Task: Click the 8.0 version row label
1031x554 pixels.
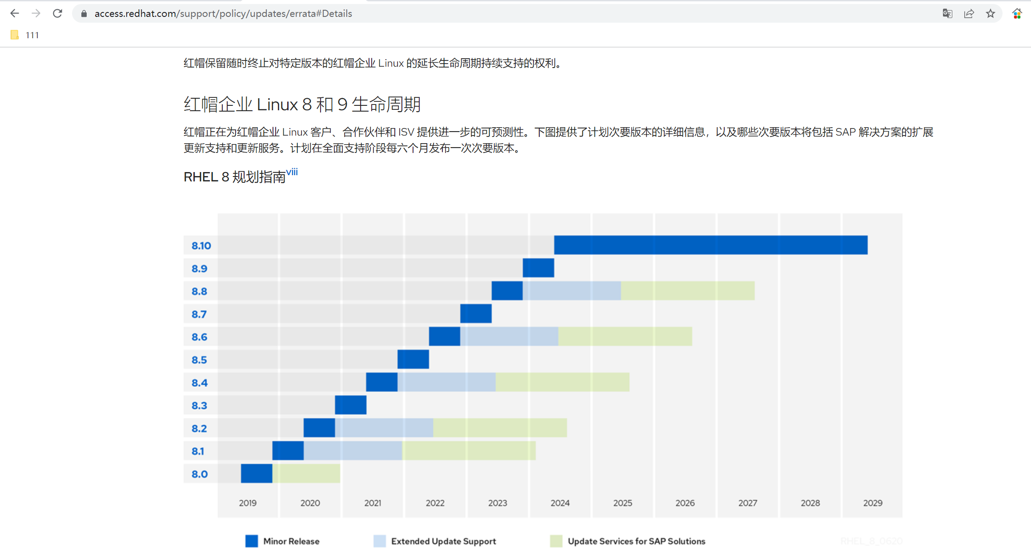Action: pyautogui.click(x=200, y=474)
